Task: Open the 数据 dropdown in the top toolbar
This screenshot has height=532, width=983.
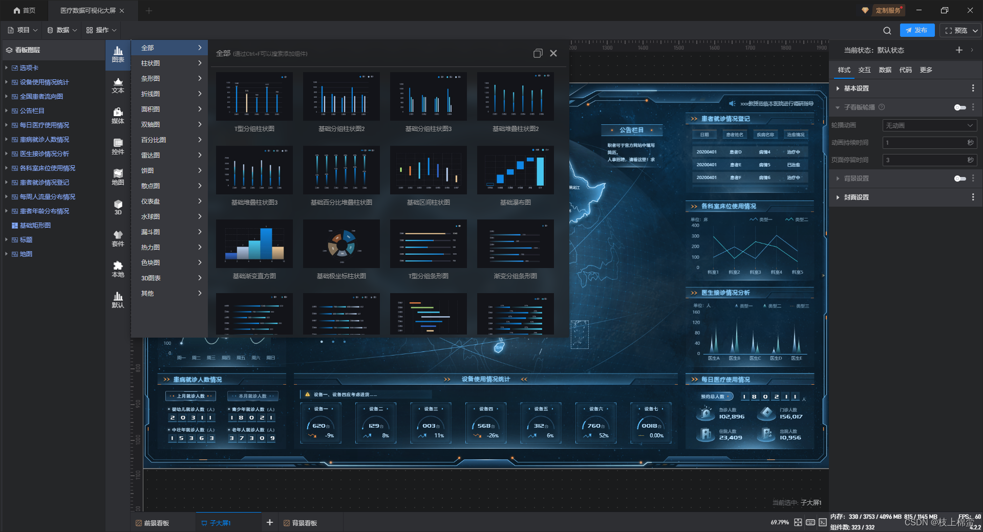Action: point(62,30)
